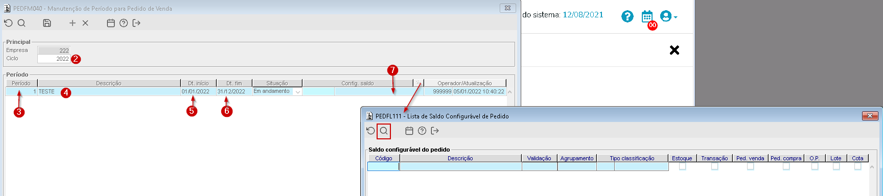Check the Estoque checkbox
This screenshot has width=883, height=196.
(682, 166)
